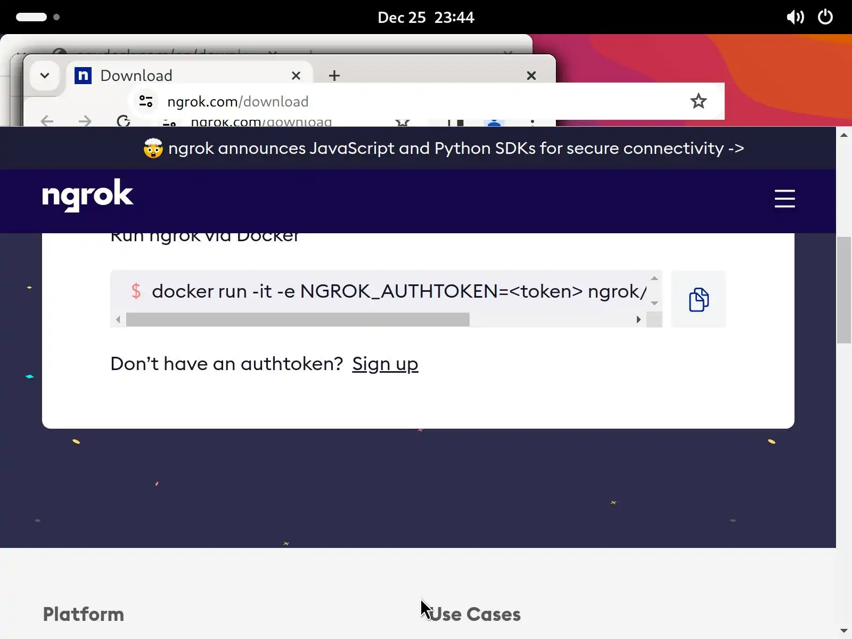The width and height of the screenshot is (852, 639).
Task: Click the left arrow of code scrollbar
Action: [118, 319]
